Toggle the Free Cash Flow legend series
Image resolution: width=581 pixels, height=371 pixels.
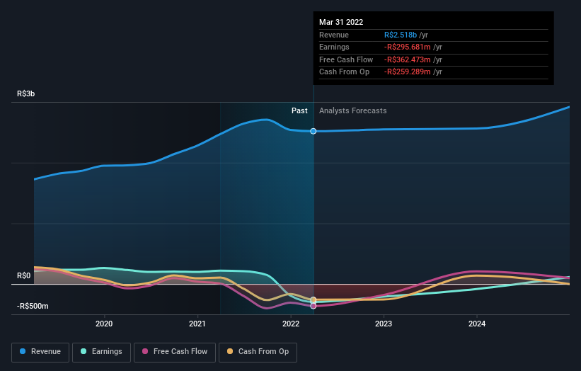point(175,352)
